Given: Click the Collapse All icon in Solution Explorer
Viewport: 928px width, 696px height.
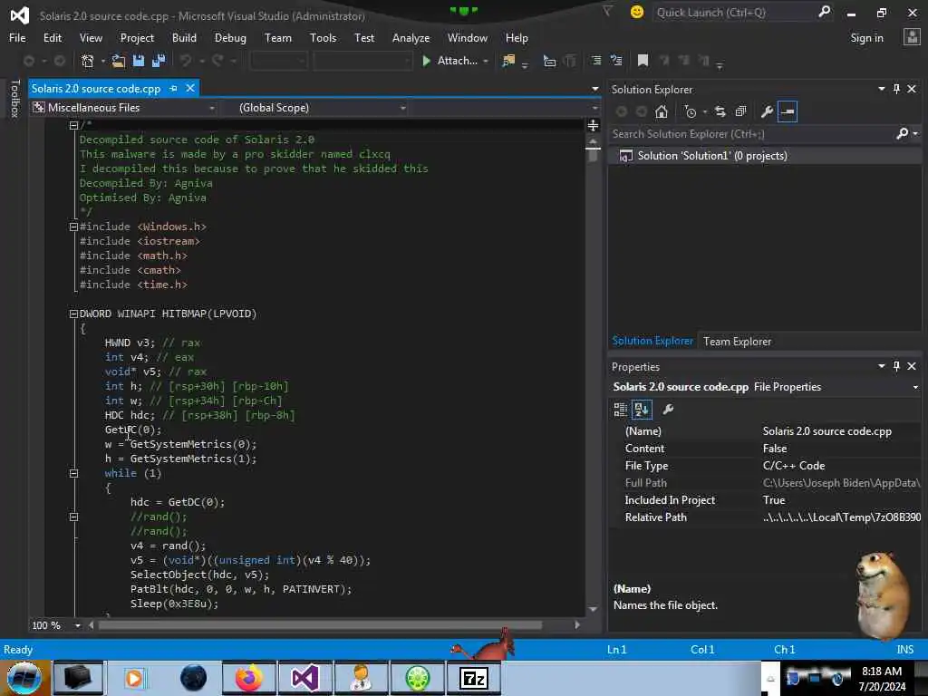Looking at the screenshot, I should pos(740,111).
